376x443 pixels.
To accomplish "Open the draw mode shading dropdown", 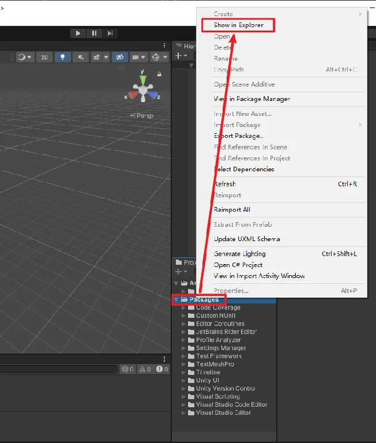I will (24, 57).
